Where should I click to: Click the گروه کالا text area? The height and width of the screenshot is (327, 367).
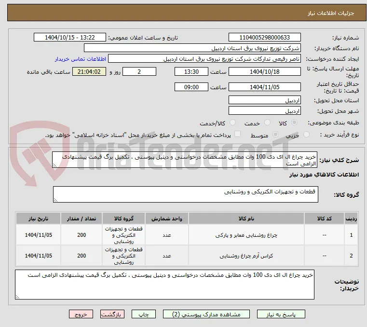[185, 194]
